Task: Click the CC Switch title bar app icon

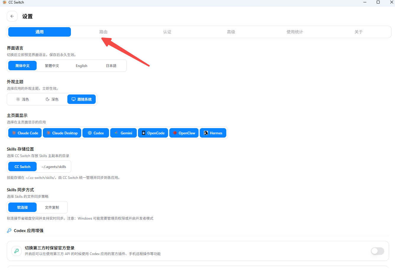Action: [4, 2]
